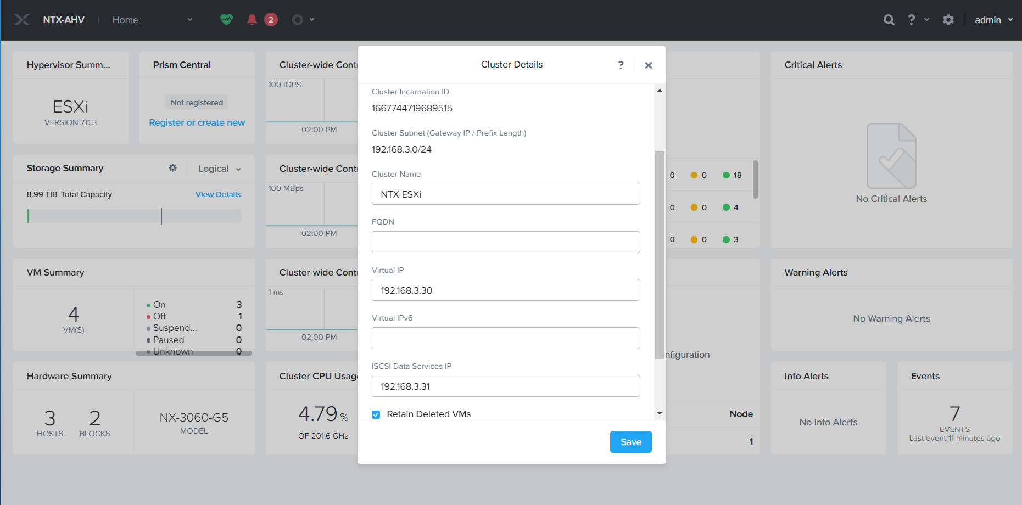
Task: Open the top bar help question mark
Action: click(x=911, y=20)
